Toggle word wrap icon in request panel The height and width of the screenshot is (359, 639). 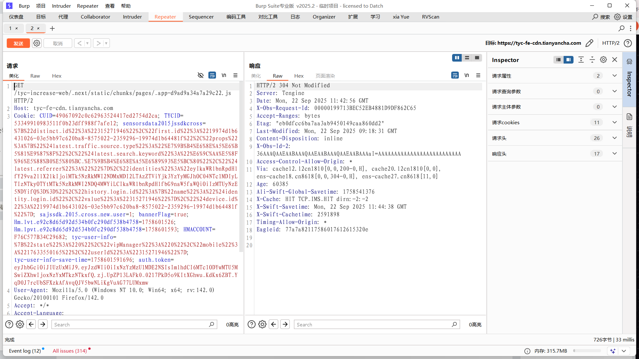point(212,75)
